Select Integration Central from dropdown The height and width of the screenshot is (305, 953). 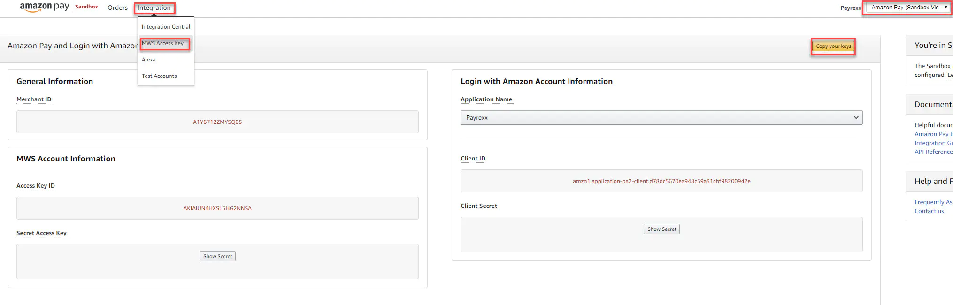point(166,27)
